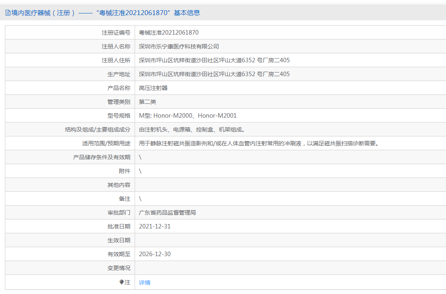Open the 详情 link
The image size is (446, 294).
(144, 283)
